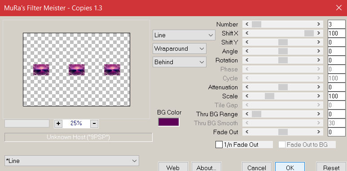Increase Rotation with right arrow
347x171 pixels.
318,60
